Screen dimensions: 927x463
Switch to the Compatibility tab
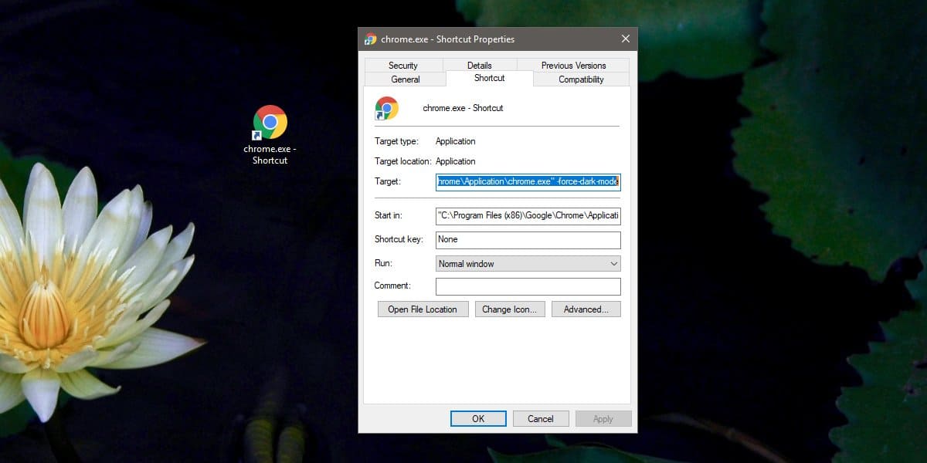coord(581,79)
